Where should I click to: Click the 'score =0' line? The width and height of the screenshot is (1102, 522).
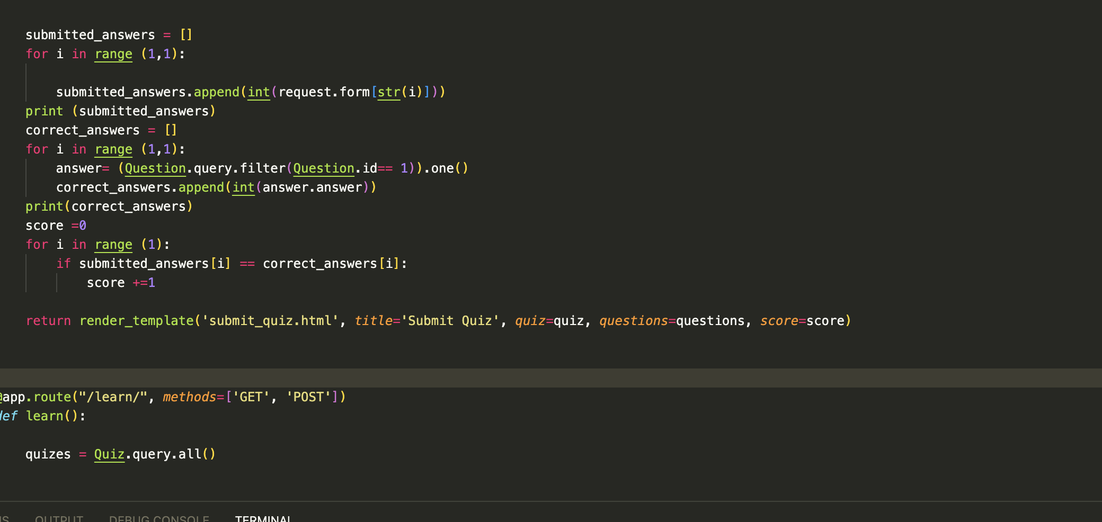point(56,226)
